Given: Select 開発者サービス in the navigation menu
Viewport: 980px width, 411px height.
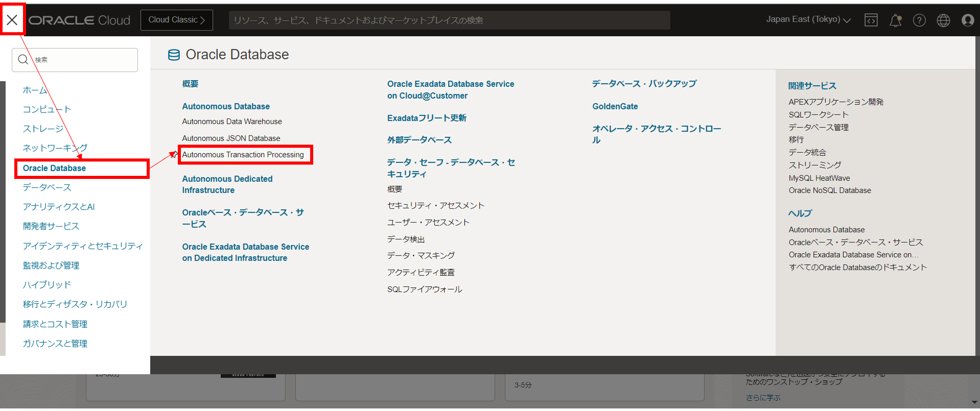Looking at the screenshot, I should click(51, 226).
